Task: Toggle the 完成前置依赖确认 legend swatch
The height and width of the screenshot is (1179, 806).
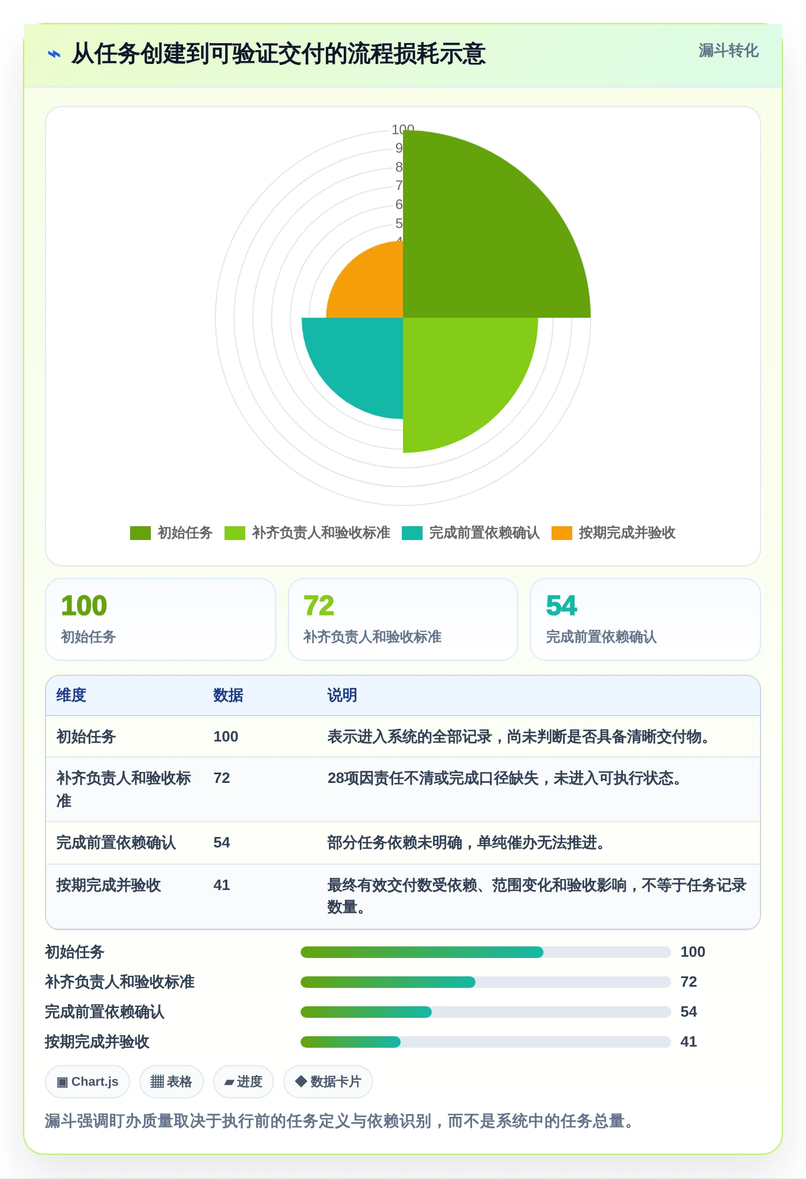Action: coord(412,533)
